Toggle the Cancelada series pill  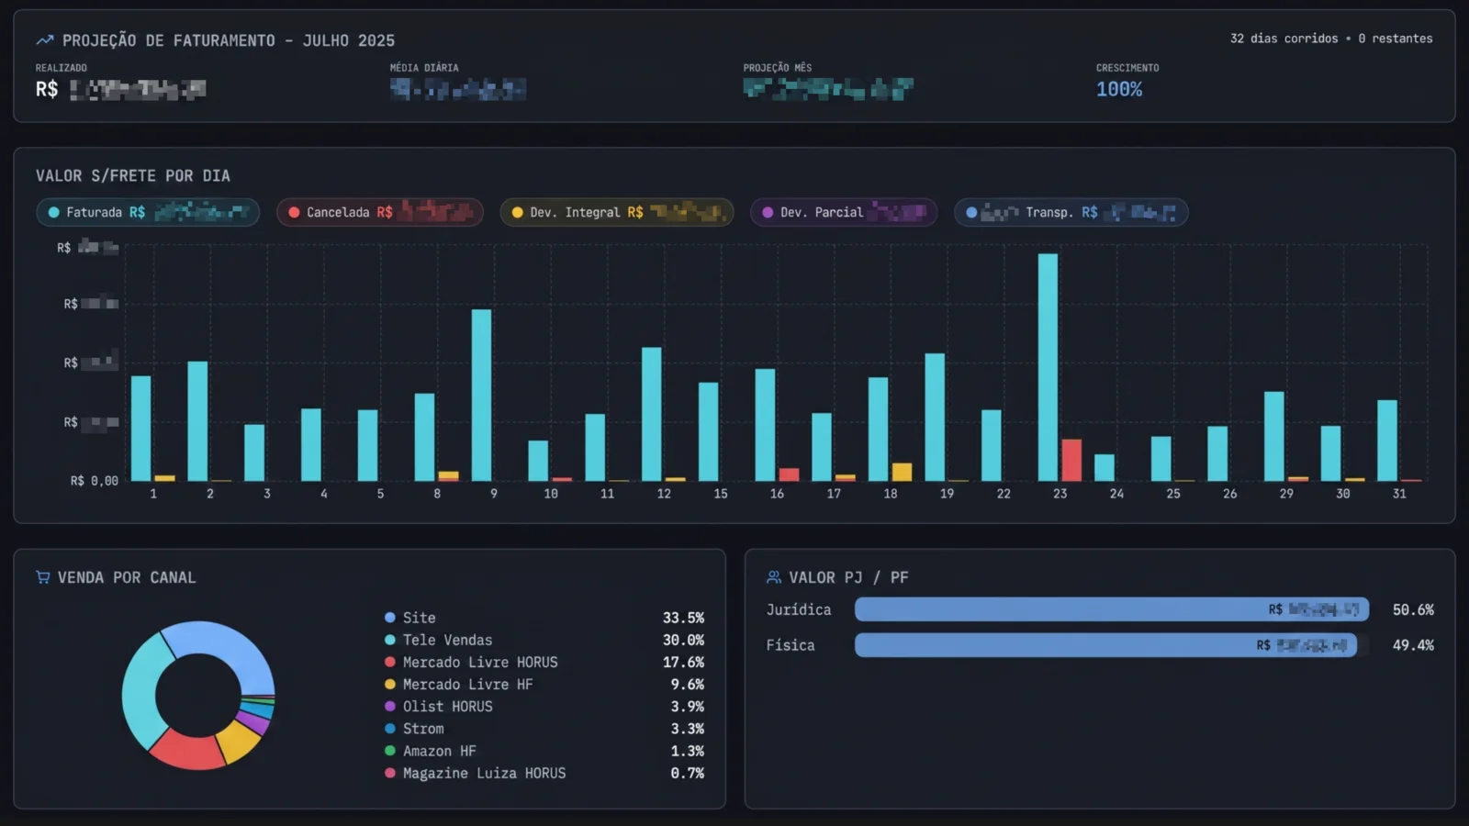pyautogui.click(x=380, y=212)
